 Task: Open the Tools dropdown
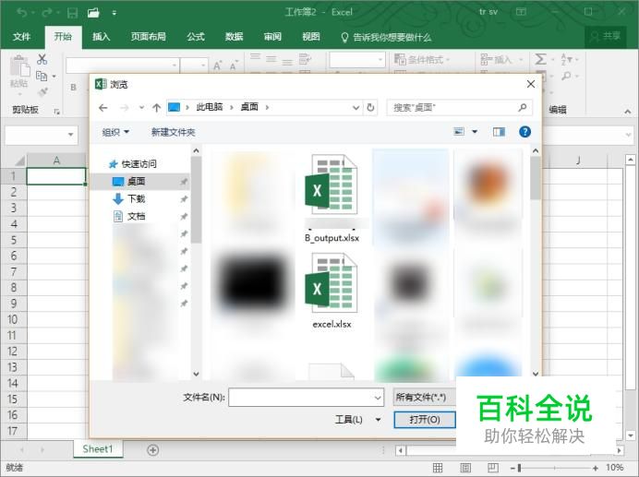coord(357,420)
